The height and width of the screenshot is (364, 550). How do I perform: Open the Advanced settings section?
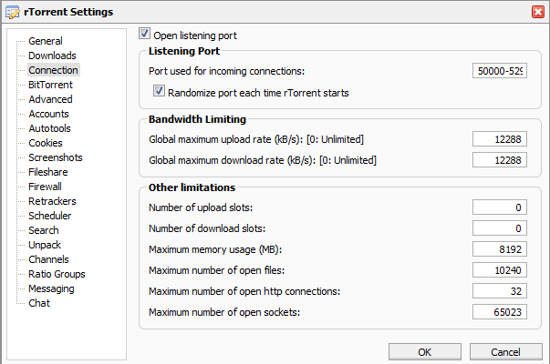coord(50,99)
